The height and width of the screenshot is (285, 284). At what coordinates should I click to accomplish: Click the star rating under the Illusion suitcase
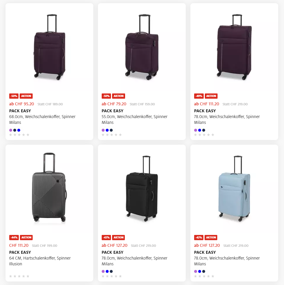pyautogui.click(x=19, y=276)
